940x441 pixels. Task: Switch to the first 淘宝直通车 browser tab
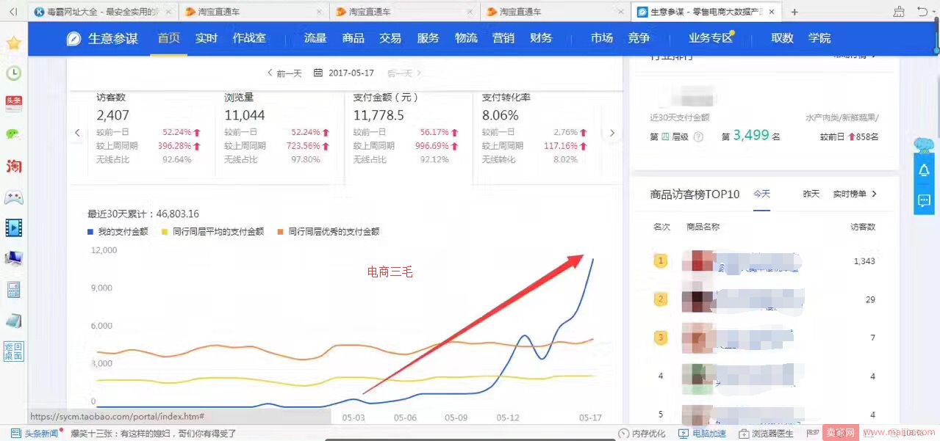click(x=254, y=12)
